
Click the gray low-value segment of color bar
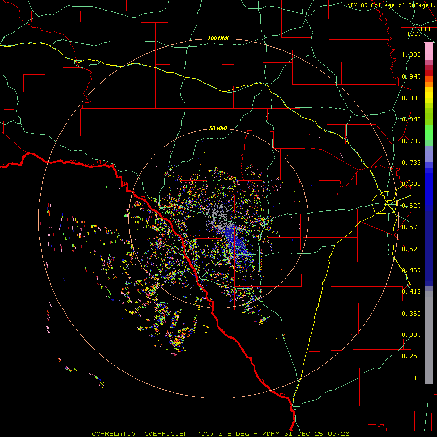[x=429, y=337]
